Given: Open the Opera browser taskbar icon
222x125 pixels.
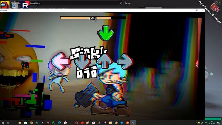Looking at the screenshot, I should (76, 123).
